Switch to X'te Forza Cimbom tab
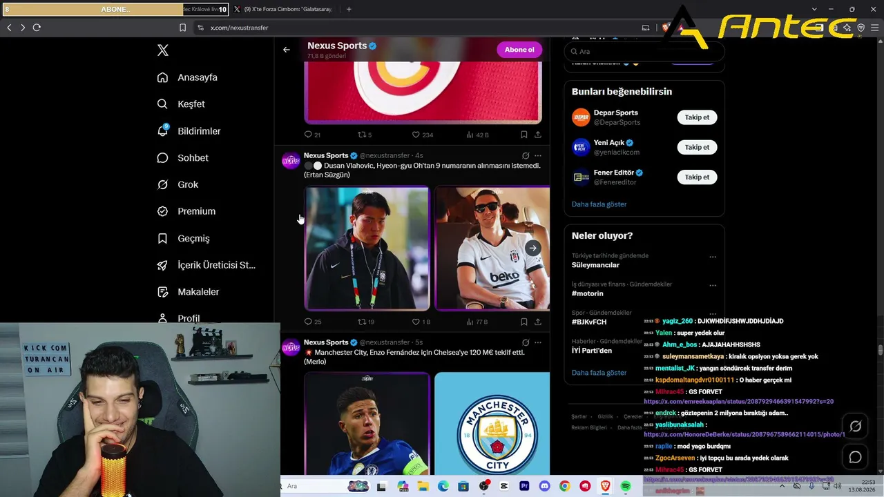The width and height of the screenshot is (884, 497). 283,10
